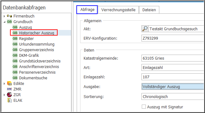Collapse the Grundbuch tree node

point(4,22)
